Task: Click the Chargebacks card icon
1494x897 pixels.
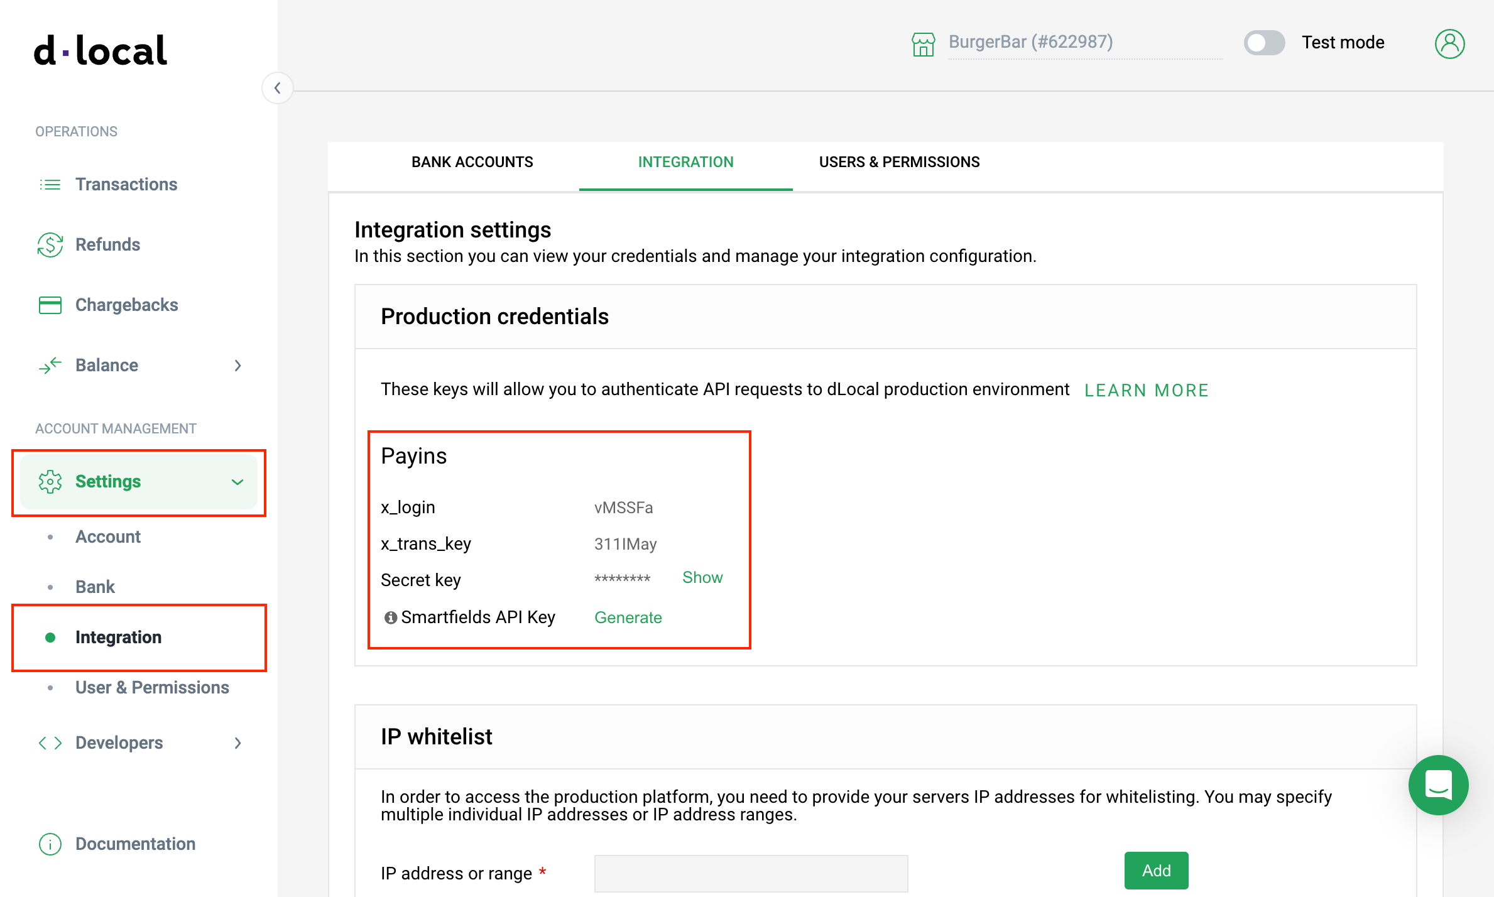Action: (x=50, y=305)
